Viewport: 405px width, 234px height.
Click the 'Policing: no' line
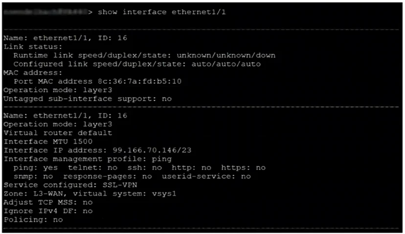pos(33,220)
